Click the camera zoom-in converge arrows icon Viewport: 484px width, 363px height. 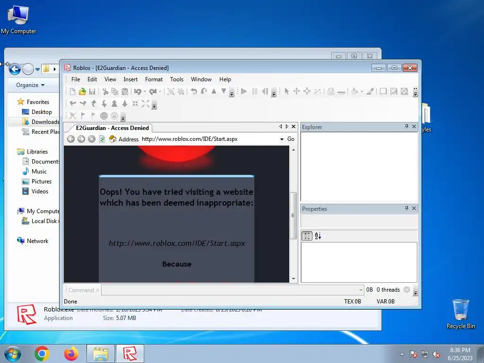click(135, 104)
